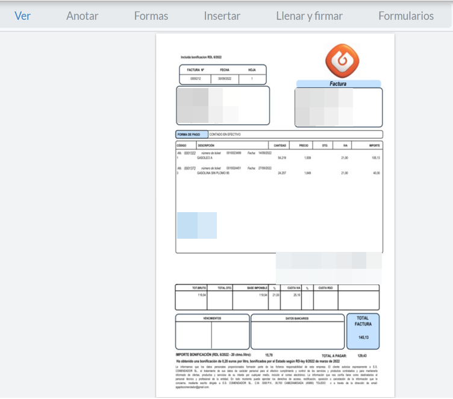Select the invoice date "30/09/2022"
This screenshot has width=453, height=399.
point(225,78)
